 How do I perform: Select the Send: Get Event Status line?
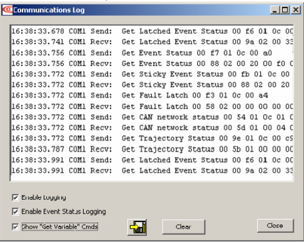point(152,53)
